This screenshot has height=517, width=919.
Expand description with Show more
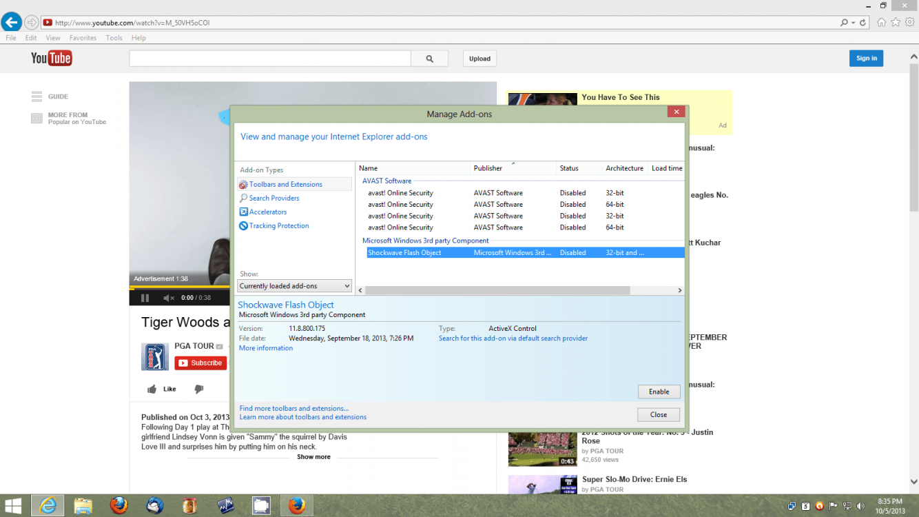point(313,457)
